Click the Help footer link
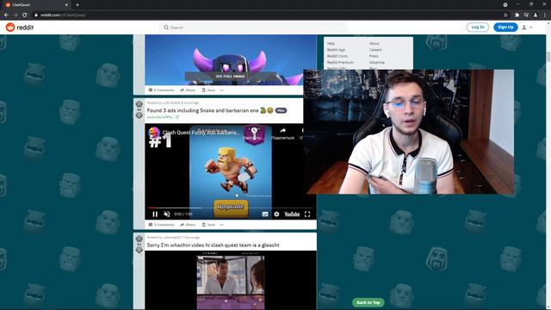This screenshot has width=551, height=310. (x=331, y=44)
